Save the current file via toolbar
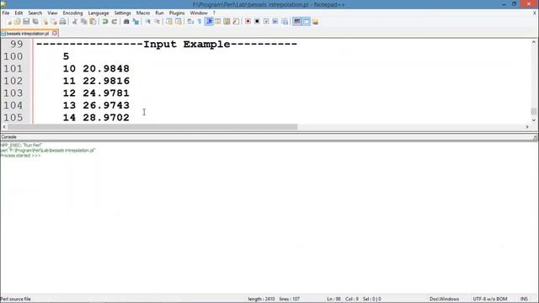 26,22
